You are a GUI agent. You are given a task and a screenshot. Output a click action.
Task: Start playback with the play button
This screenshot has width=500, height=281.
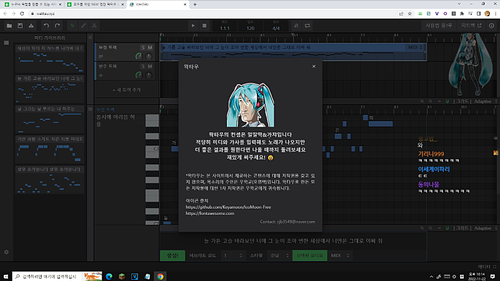coord(193,26)
